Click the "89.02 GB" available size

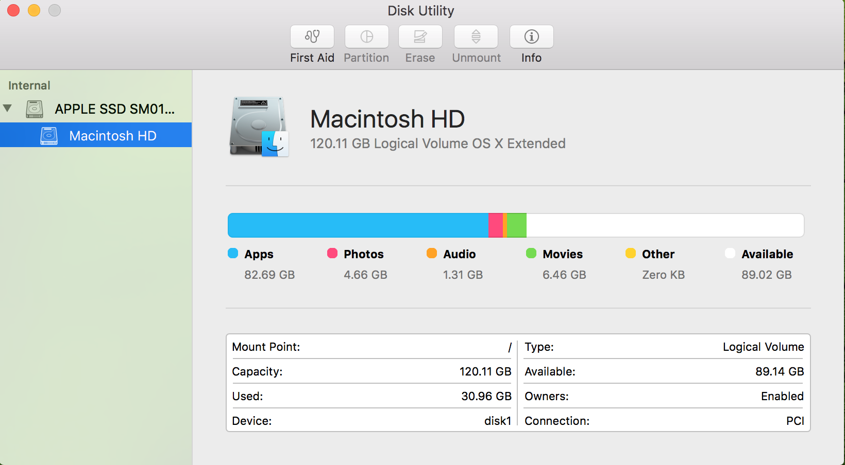tap(767, 275)
